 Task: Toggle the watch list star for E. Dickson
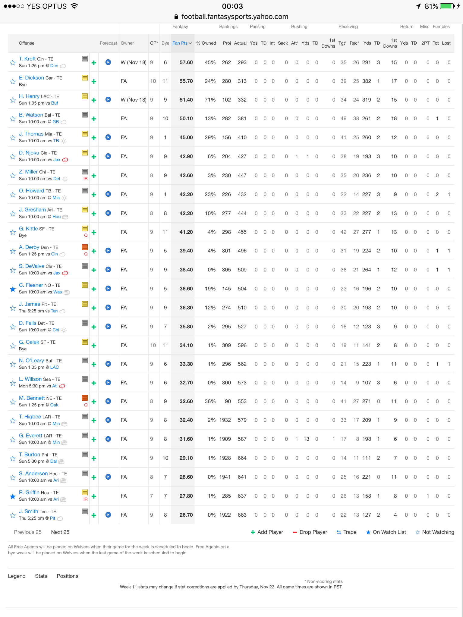[13, 81]
